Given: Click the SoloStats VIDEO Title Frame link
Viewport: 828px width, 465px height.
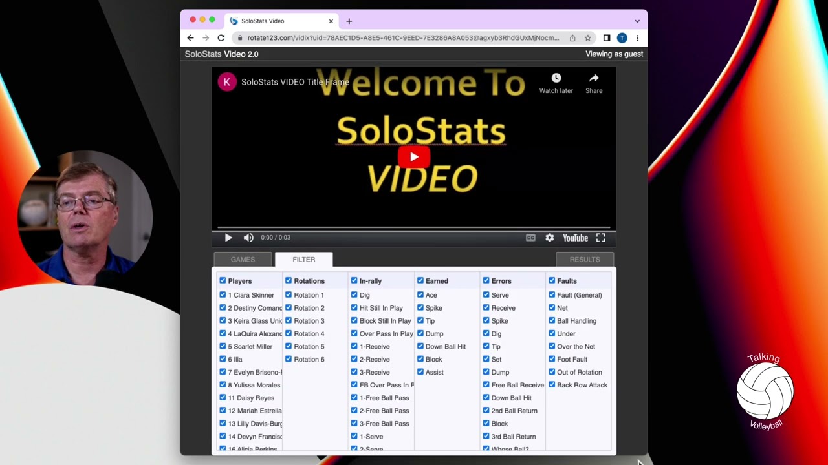Looking at the screenshot, I should 295,82.
